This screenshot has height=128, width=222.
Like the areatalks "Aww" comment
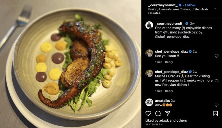(217, 105)
